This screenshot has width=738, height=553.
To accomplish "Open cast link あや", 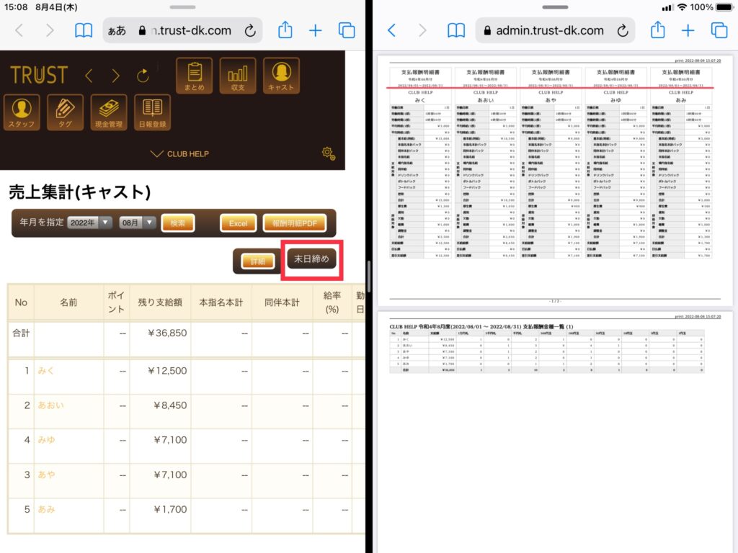I will (47, 475).
